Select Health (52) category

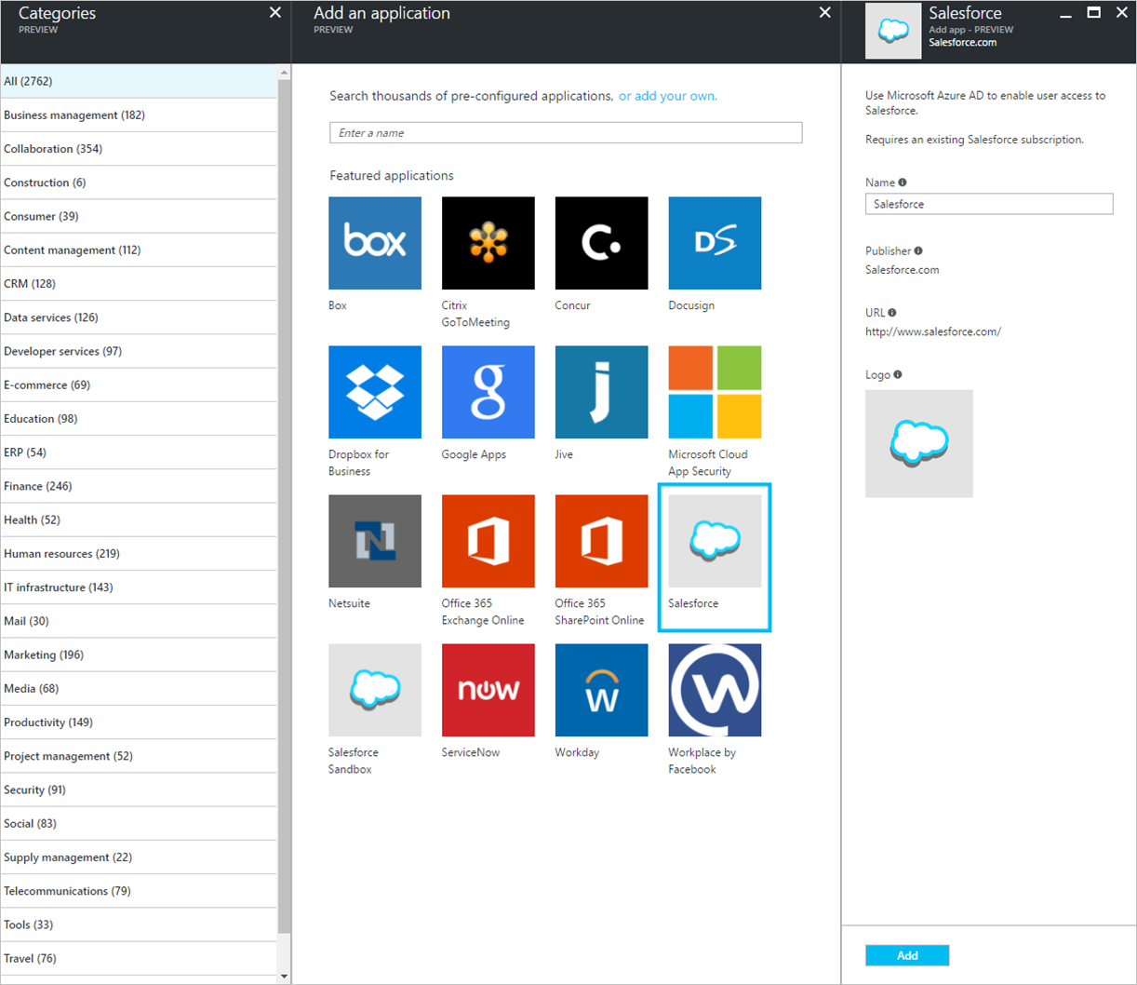coord(139,519)
